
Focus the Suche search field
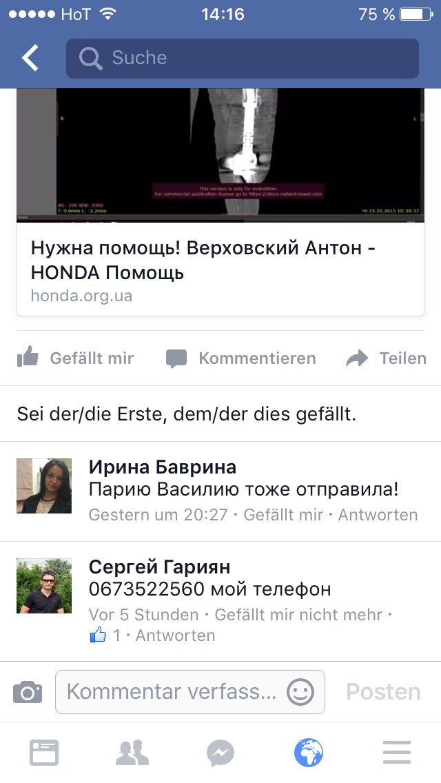(243, 59)
